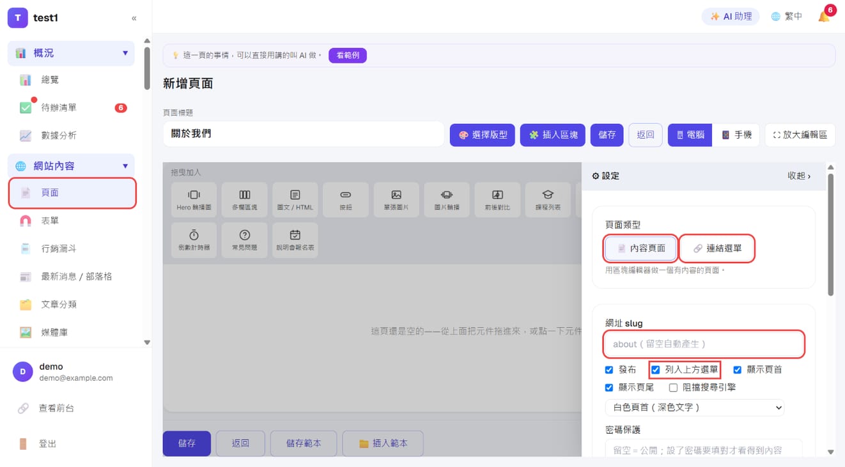The height and width of the screenshot is (467, 845).
Task: Open 總覽 in sidebar
Action: [72, 80]
